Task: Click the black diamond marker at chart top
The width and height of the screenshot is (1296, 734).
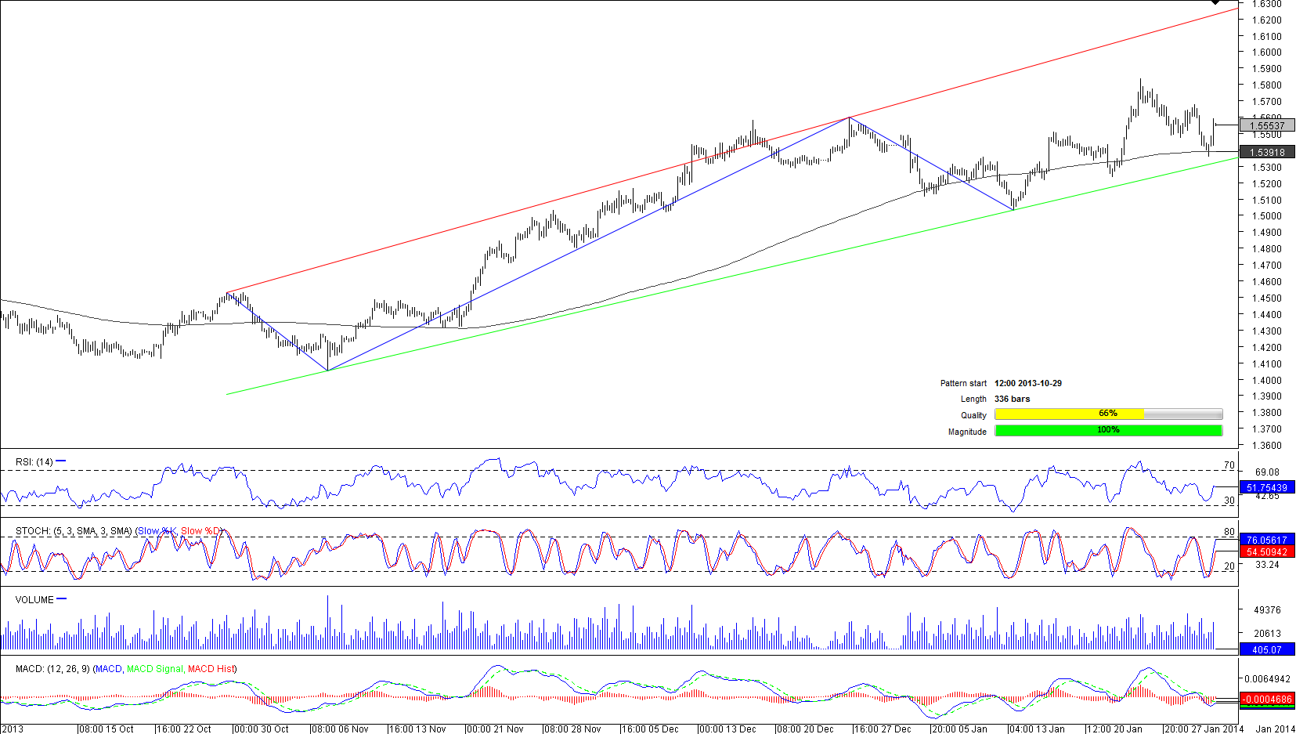Action: (x=1215, y=2)
